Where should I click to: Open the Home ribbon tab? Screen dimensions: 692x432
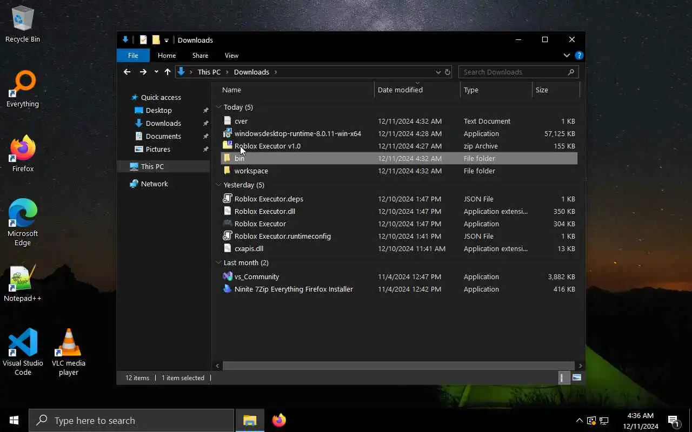tap(167, 55)
